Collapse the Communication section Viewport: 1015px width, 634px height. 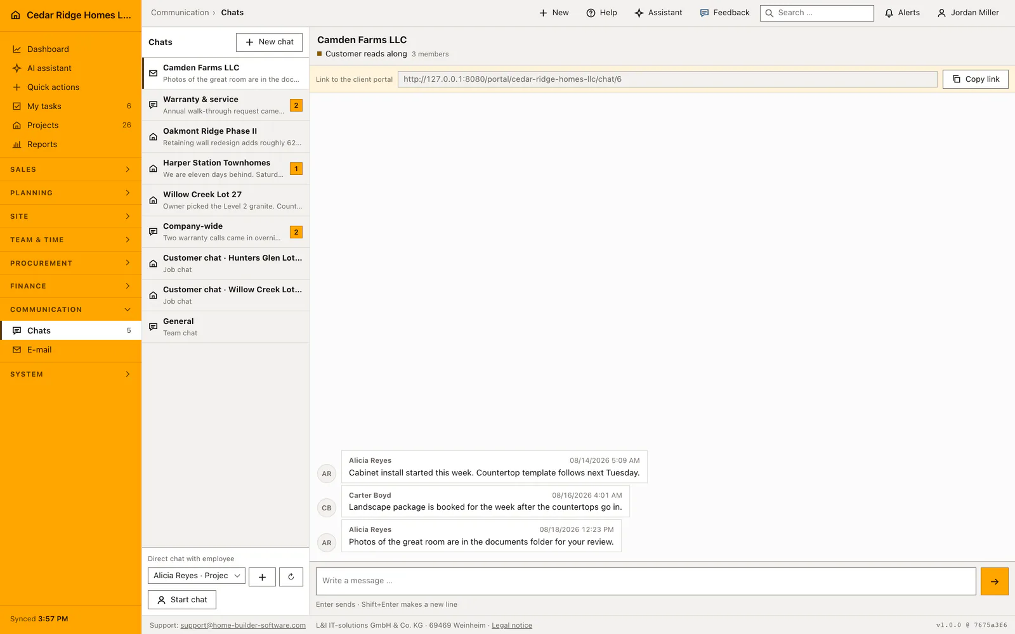[70, 309]
